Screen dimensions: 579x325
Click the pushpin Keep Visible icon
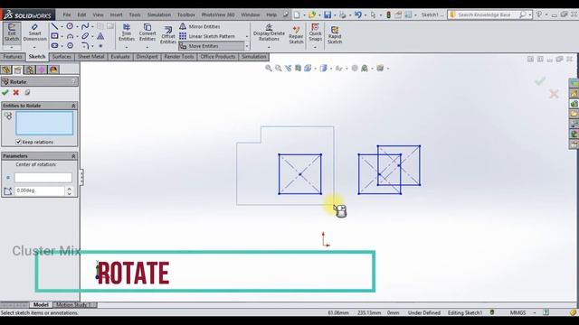27,92
